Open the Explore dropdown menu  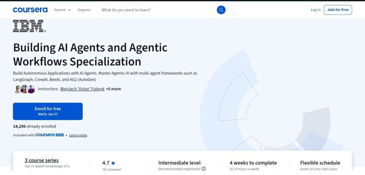(62, 10)
